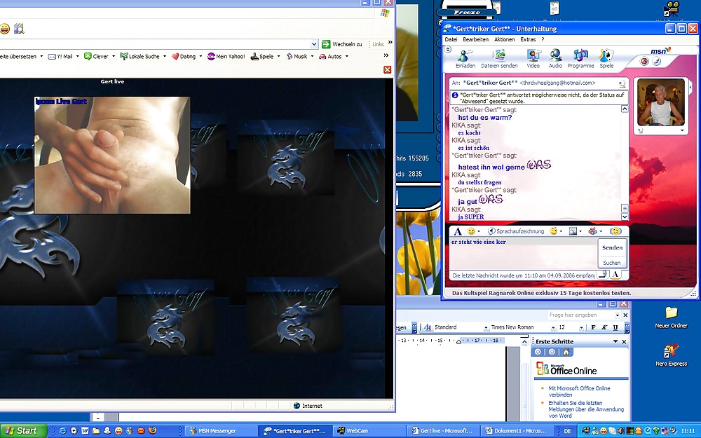Open the Programme icon in Messenger toolbar
Image resolution: width=701 pixels, height=438 pixels.
click(580, 56)
